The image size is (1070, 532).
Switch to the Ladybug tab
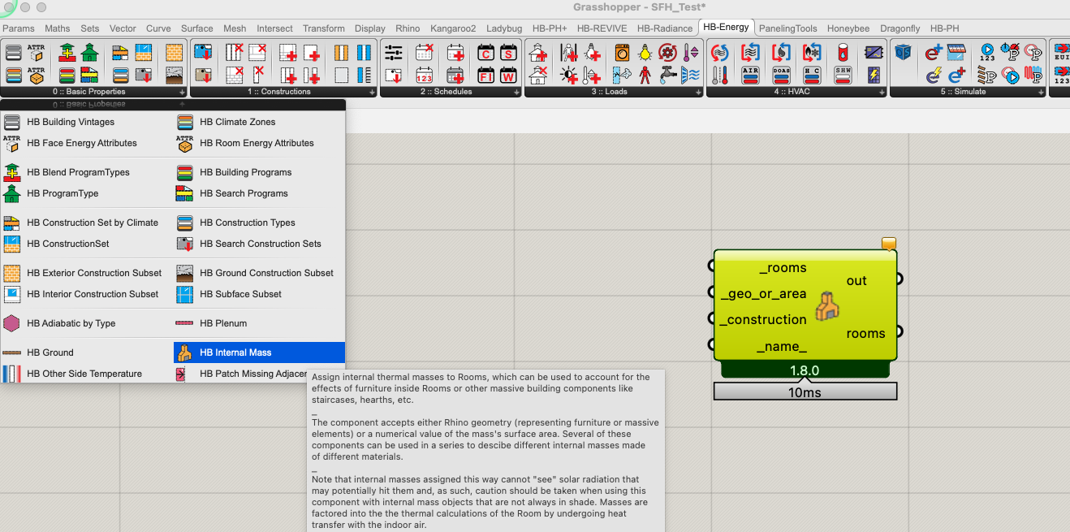pyautogui.click(x=504, y=28)
